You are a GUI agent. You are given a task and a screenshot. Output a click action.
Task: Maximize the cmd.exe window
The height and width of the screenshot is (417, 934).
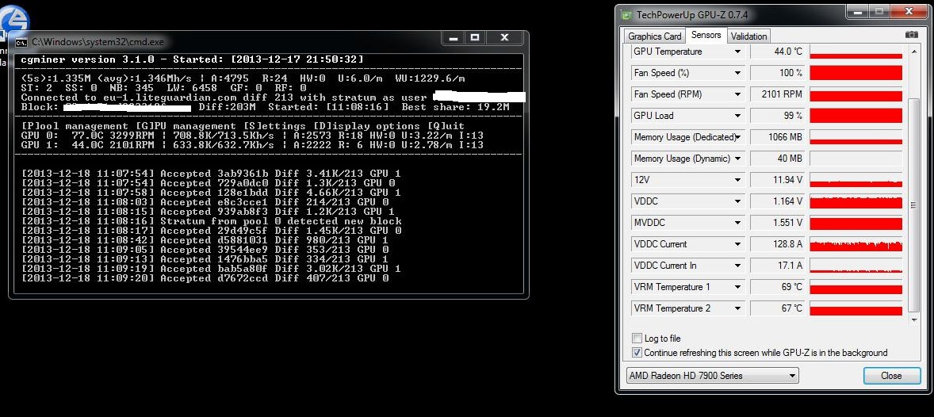[475, 37]
